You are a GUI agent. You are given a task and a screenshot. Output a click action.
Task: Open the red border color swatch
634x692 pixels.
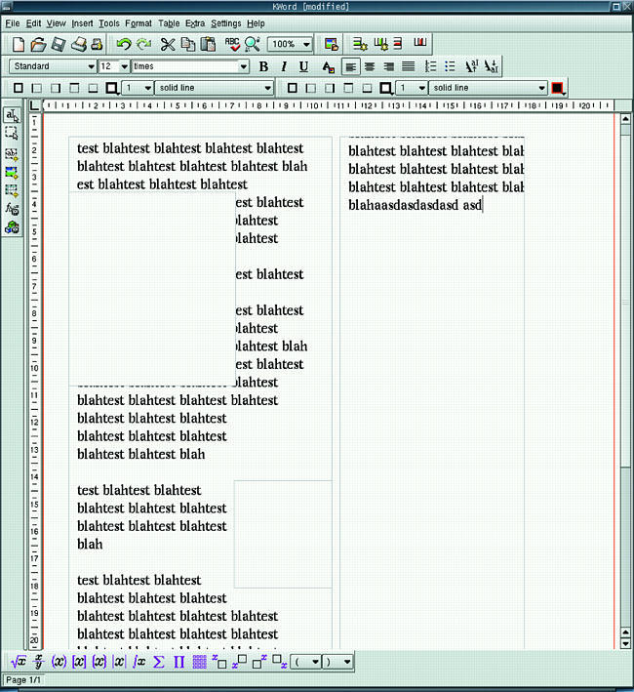[x=557, y=88]
